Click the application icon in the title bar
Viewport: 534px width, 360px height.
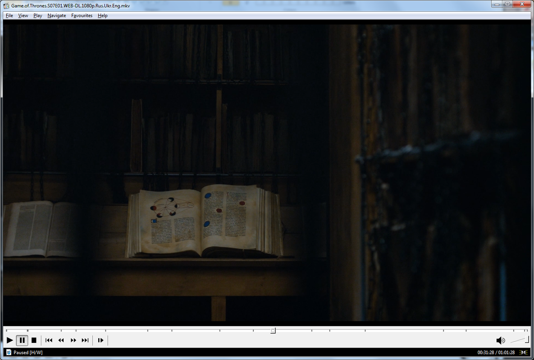click(6, 6)
